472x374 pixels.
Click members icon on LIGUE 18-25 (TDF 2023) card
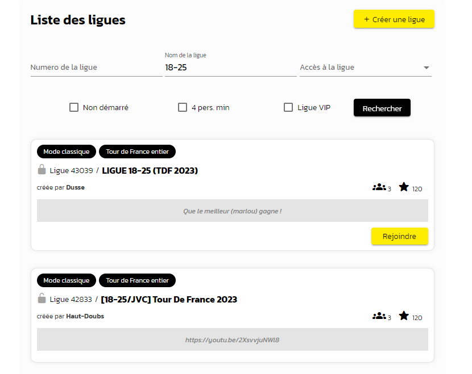pos(379,187)
